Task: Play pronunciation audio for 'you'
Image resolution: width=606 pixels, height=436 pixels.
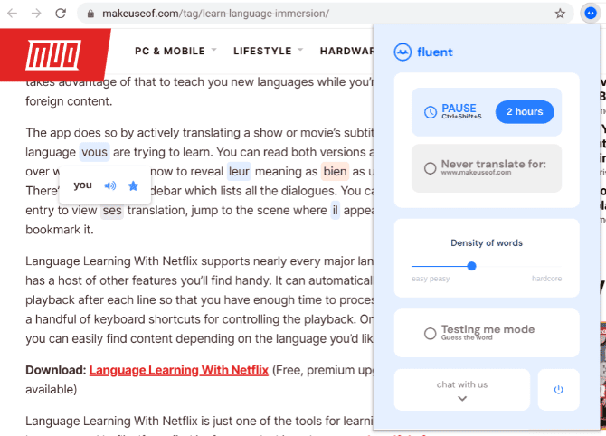Action: point(110,186)
